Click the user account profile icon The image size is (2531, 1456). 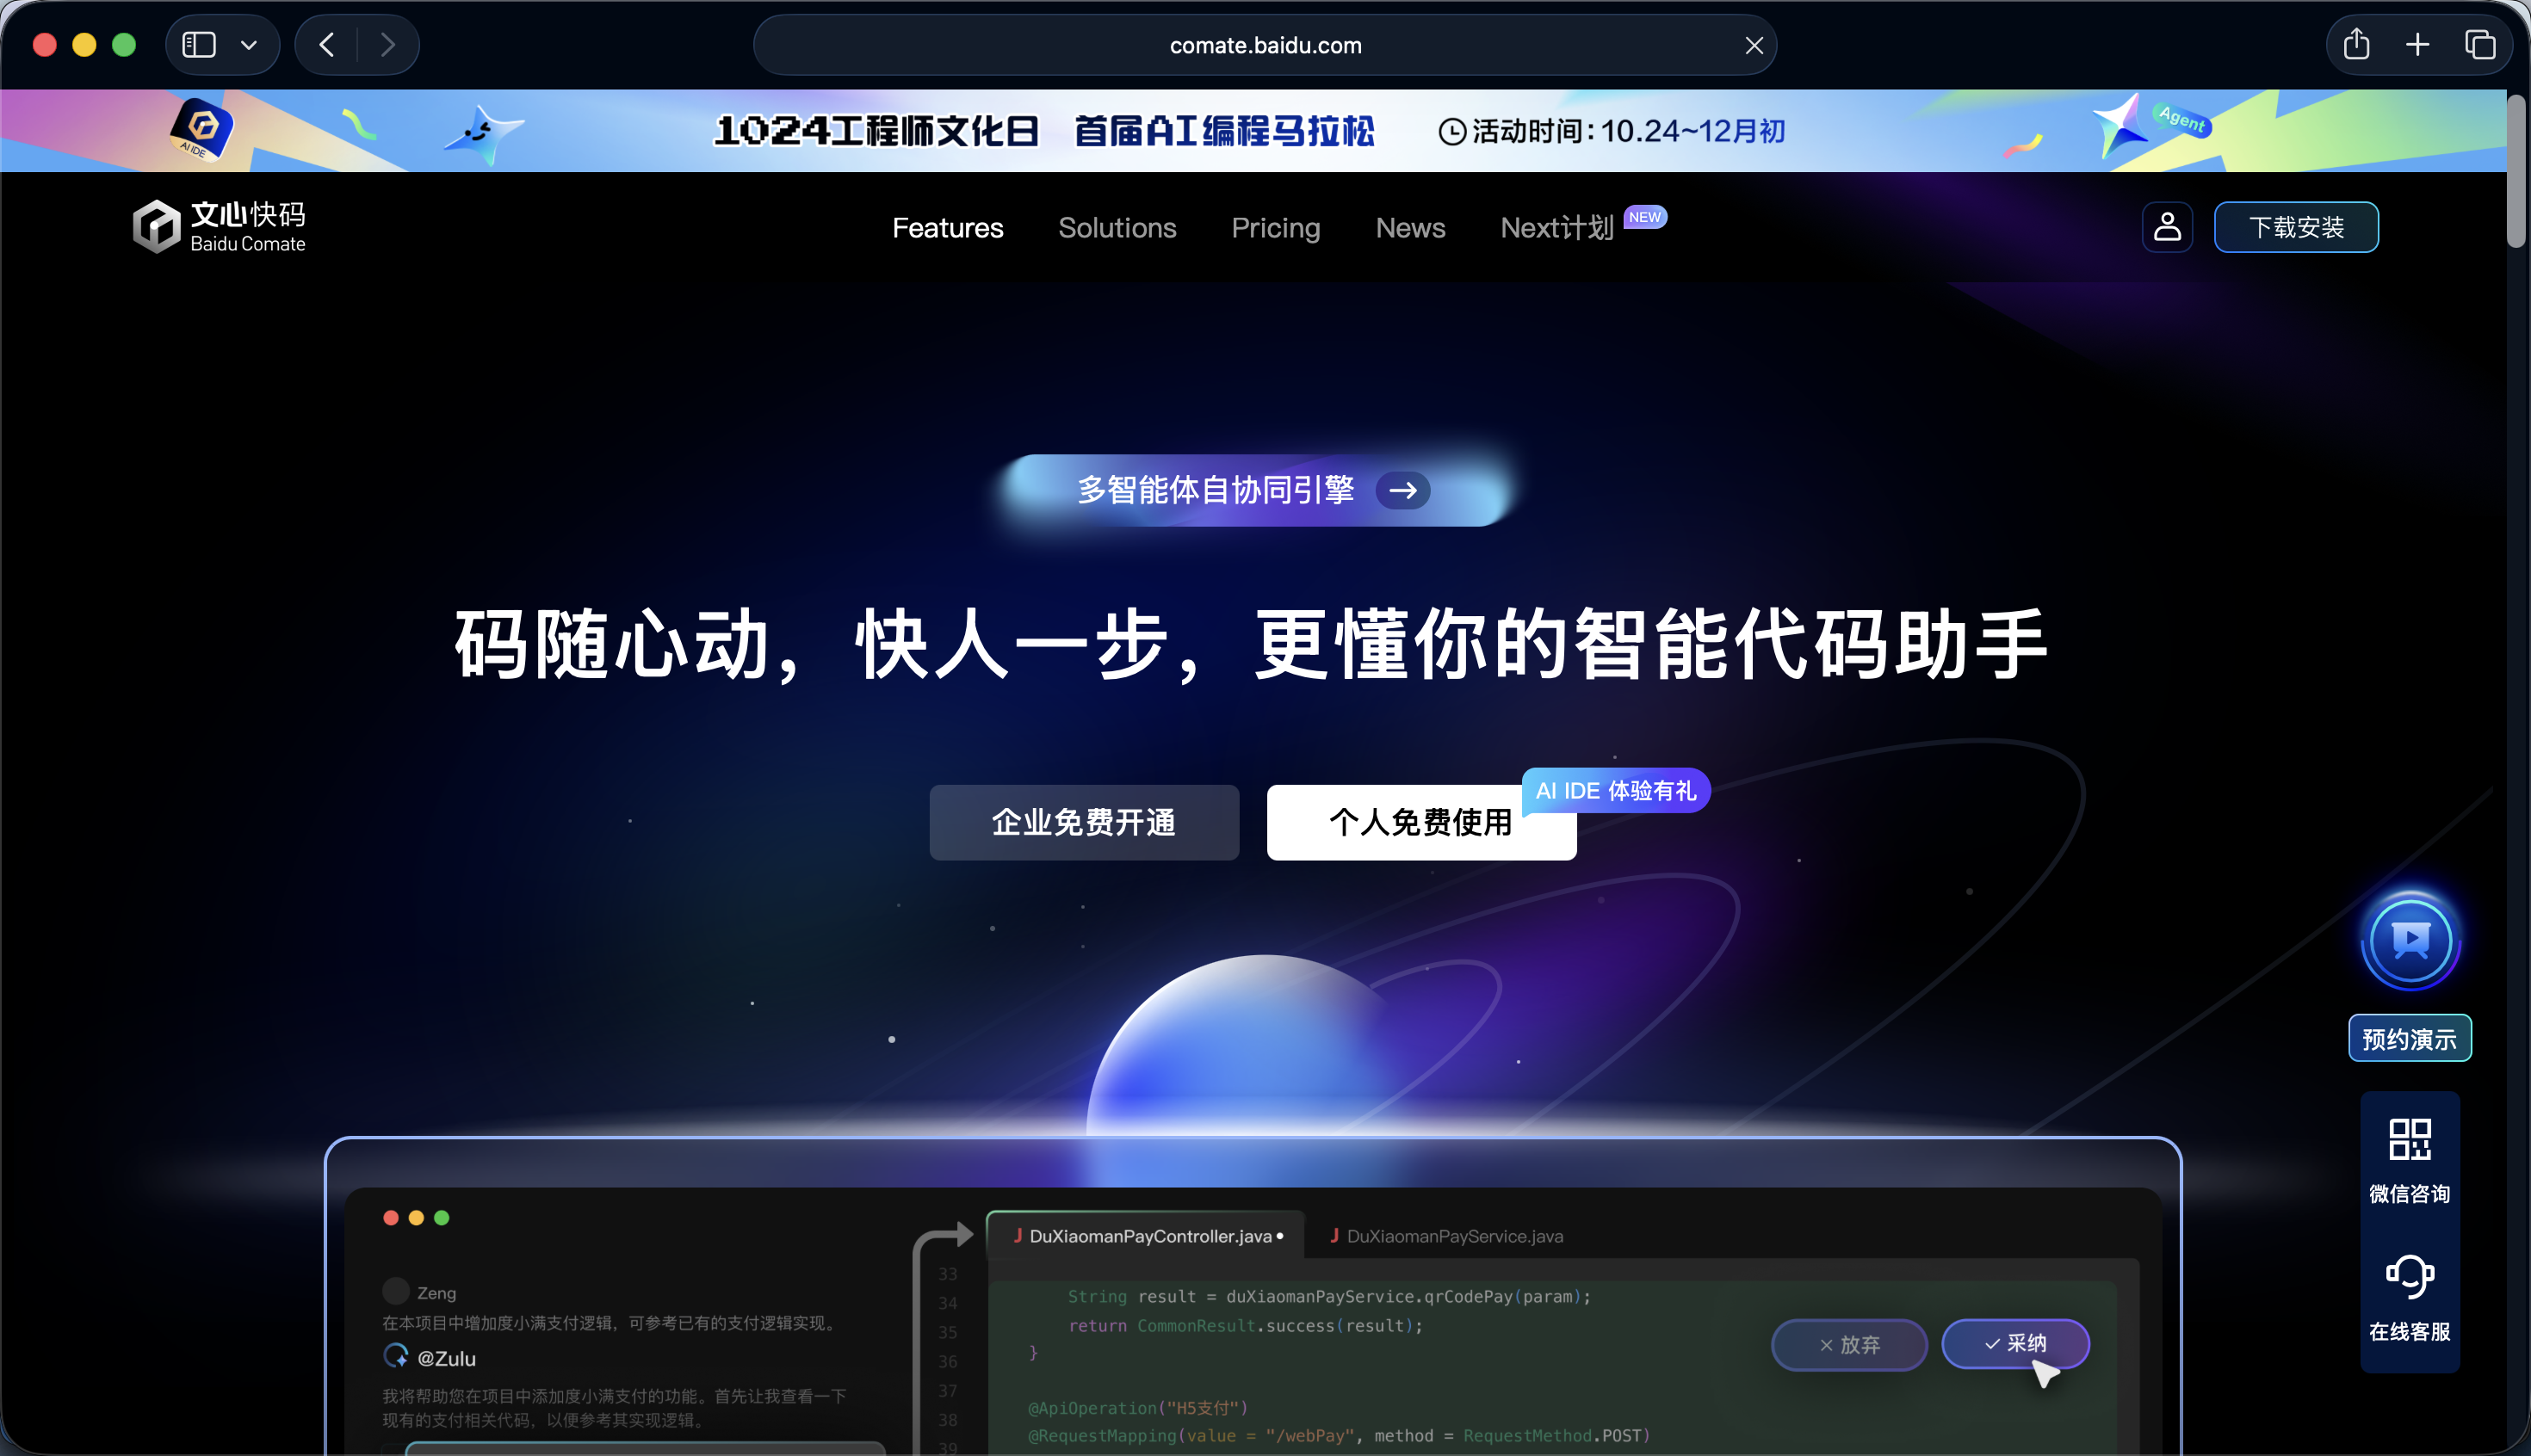2167,227
